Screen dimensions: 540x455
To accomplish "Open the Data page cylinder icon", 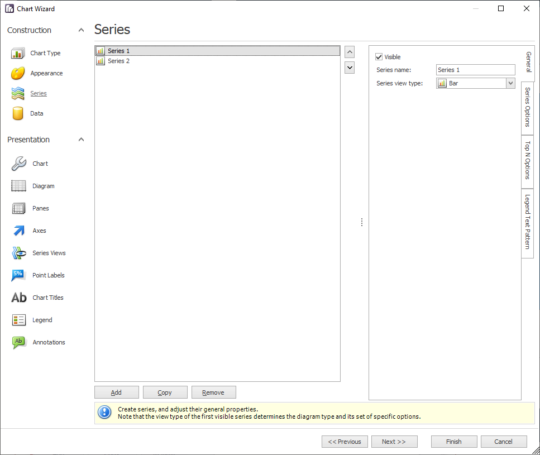I will (18, 114).
